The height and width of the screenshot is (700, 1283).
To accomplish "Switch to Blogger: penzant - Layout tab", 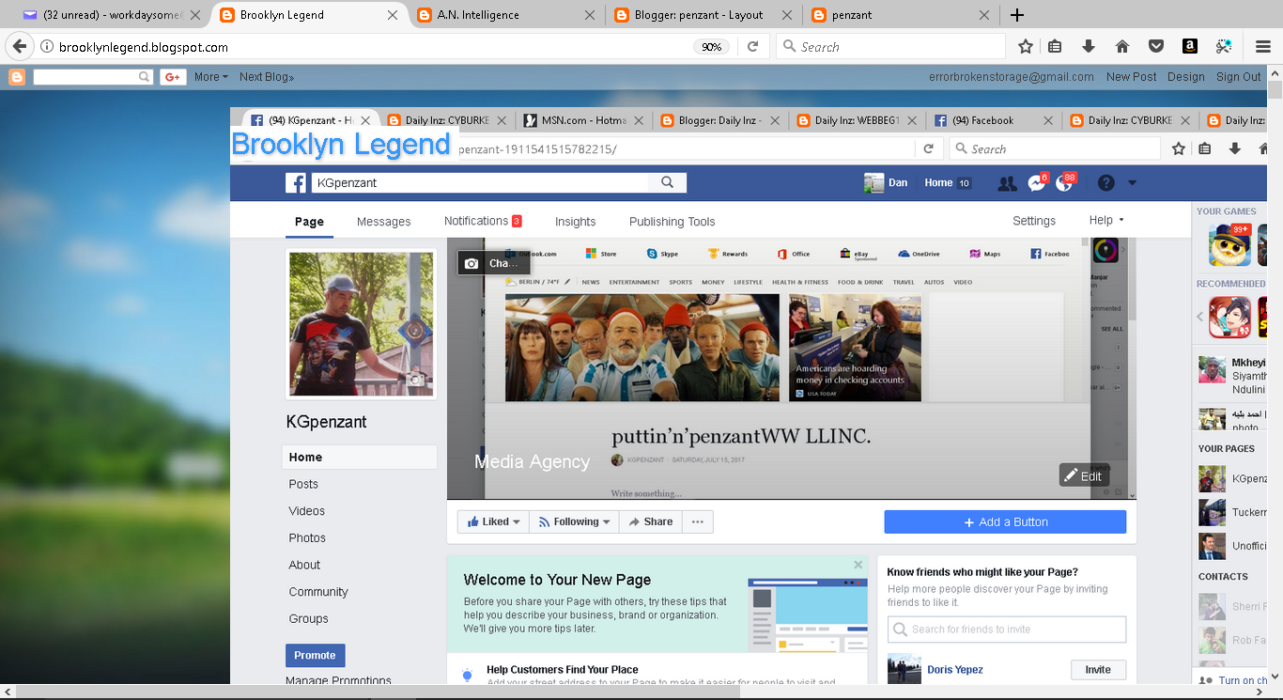I will pyautogui.click(x=701, y=15).
